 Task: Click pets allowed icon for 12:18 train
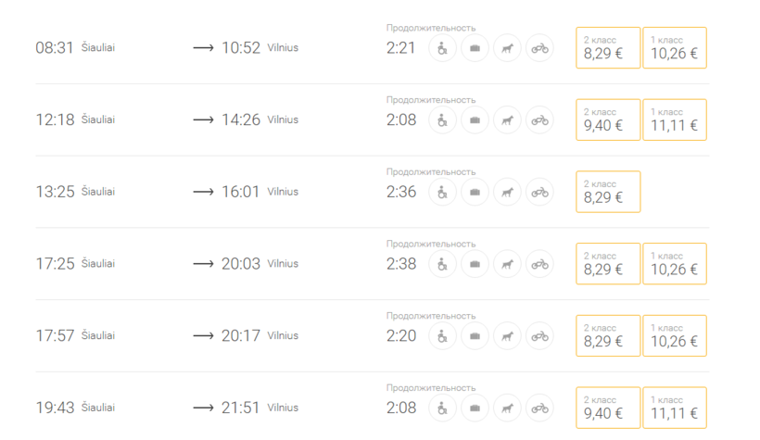pyautogui.click(x=507, y=120)
